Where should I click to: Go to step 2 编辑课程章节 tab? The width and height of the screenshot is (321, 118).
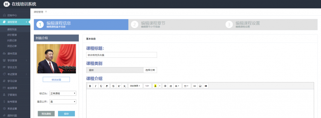point(176,25)
